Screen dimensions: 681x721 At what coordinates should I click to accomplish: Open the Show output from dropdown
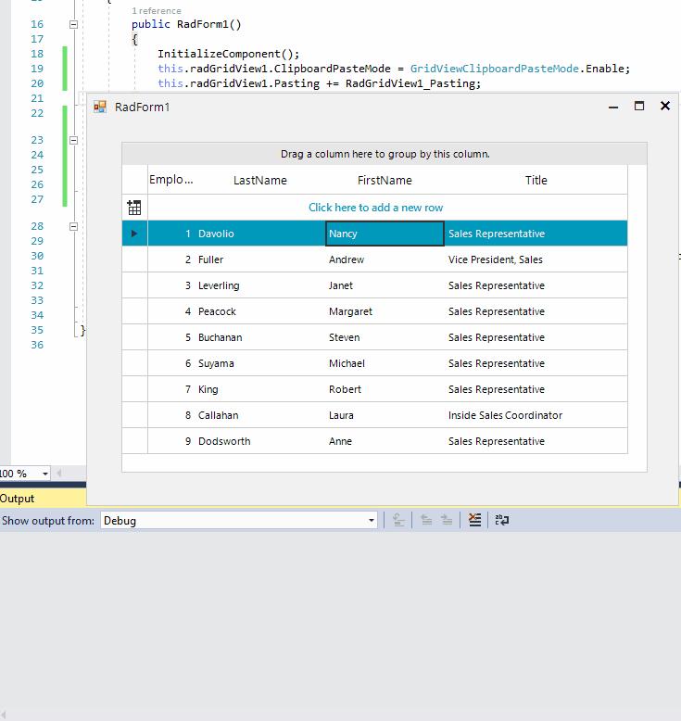tap(372, 521)
